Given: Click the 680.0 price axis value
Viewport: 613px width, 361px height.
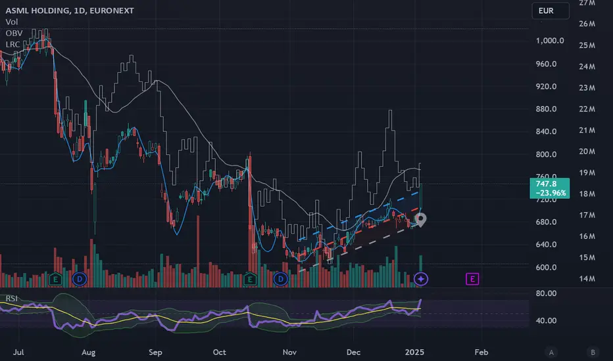Looking at the screenshot, I should pos(546,222).
